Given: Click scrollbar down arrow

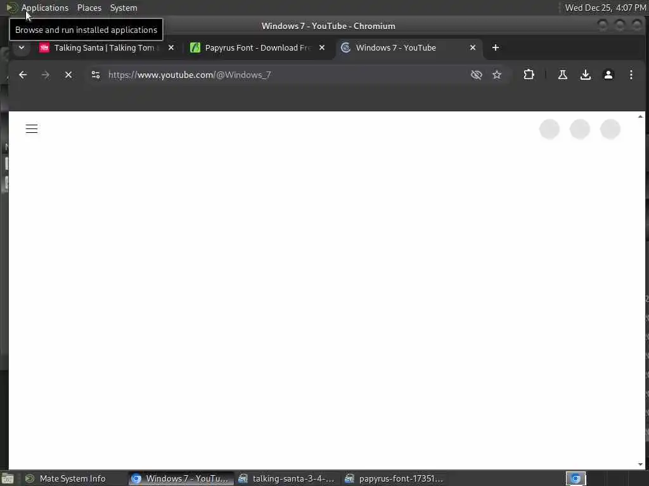Looking at the screenshot, I should coord(640,464).
